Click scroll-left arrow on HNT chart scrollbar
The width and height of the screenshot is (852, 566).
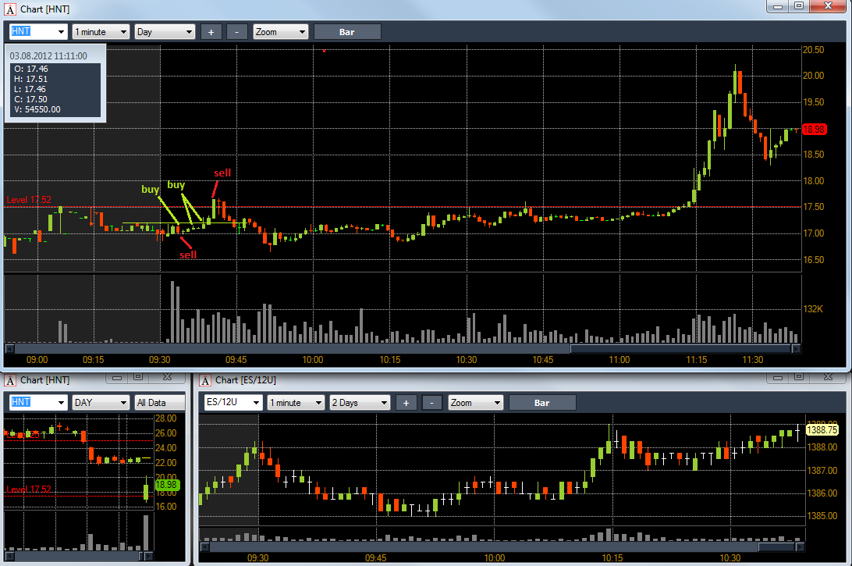click(x=9, y=348)
